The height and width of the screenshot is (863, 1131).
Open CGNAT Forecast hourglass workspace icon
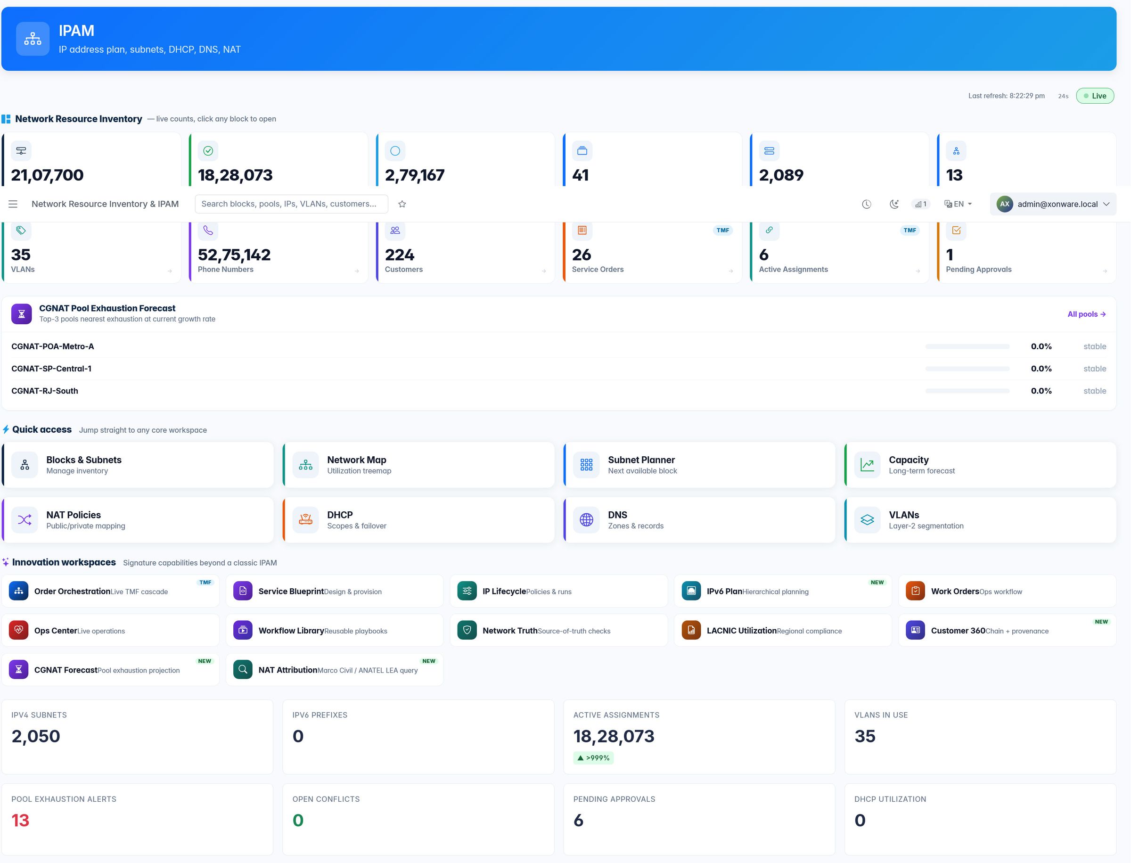click(x=18, y=669)
